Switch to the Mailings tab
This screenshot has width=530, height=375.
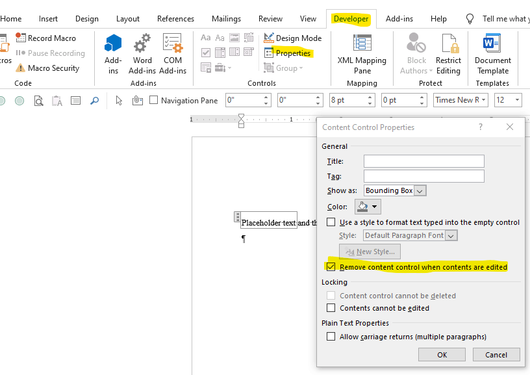tap(226, 19)
